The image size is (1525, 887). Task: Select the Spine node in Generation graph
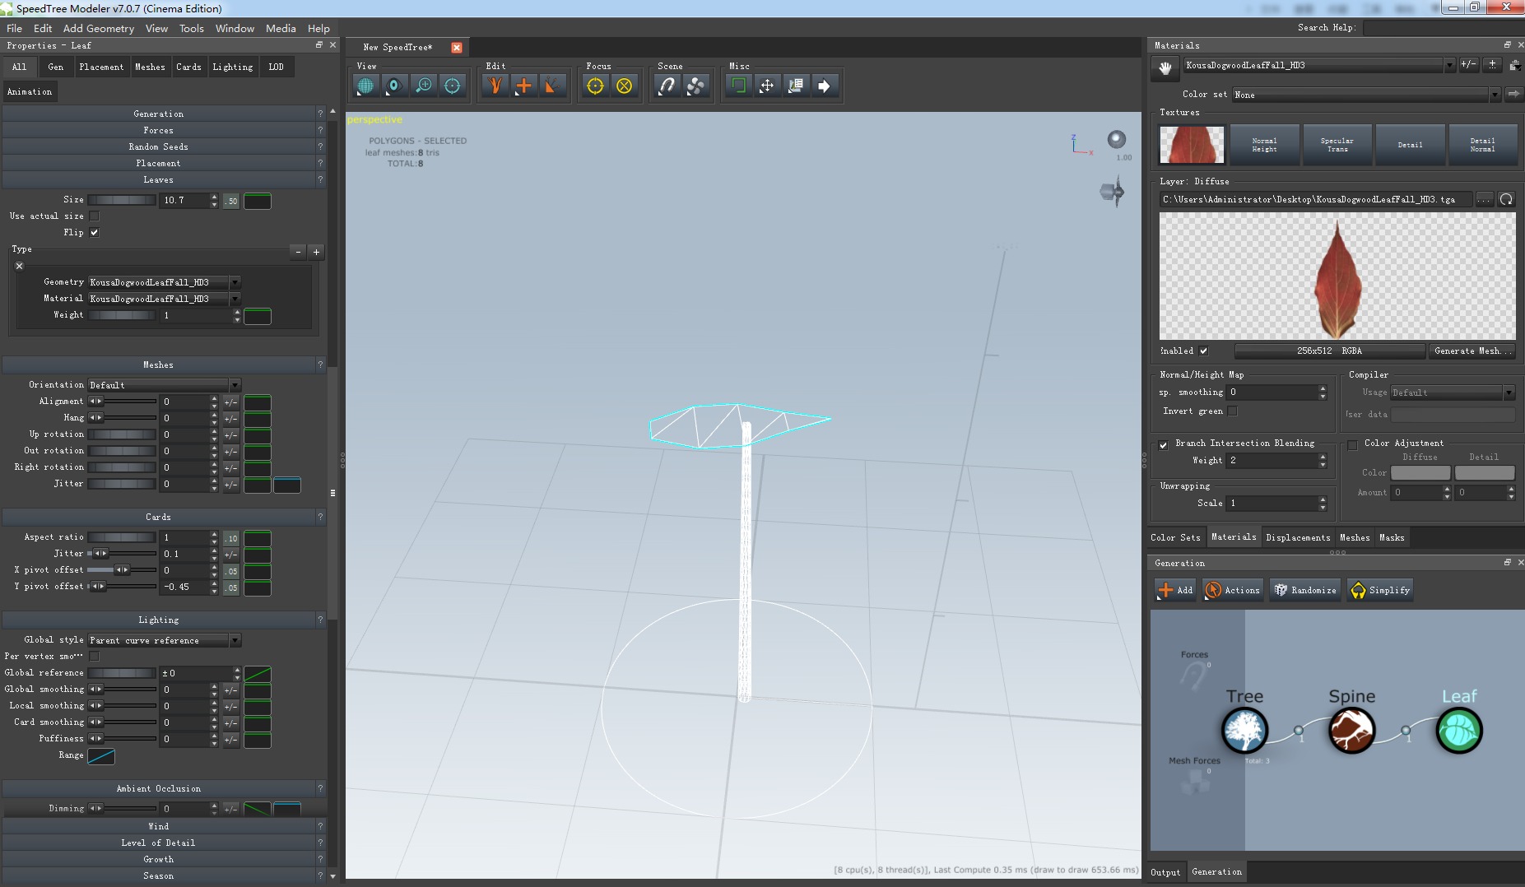[1351, 731]
